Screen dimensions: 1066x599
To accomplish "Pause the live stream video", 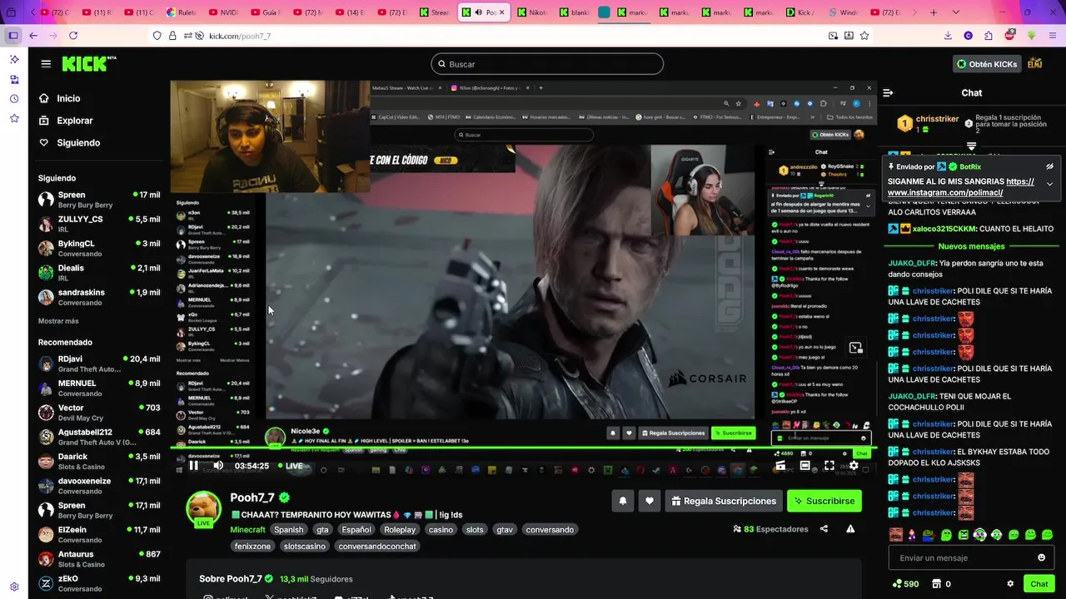I will click(193, 466).
